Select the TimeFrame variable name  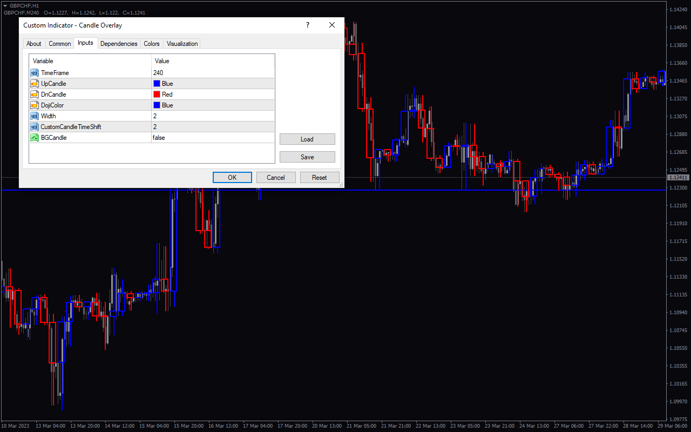pyautogui.click(x=55, y=73)
